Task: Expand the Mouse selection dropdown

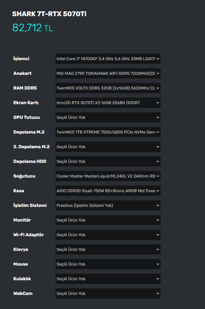Action: (x=108, y=264)
